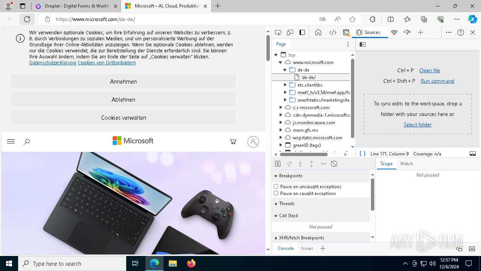
Task: Select the Page tab in navigator
Action: [x=281, y=44]
